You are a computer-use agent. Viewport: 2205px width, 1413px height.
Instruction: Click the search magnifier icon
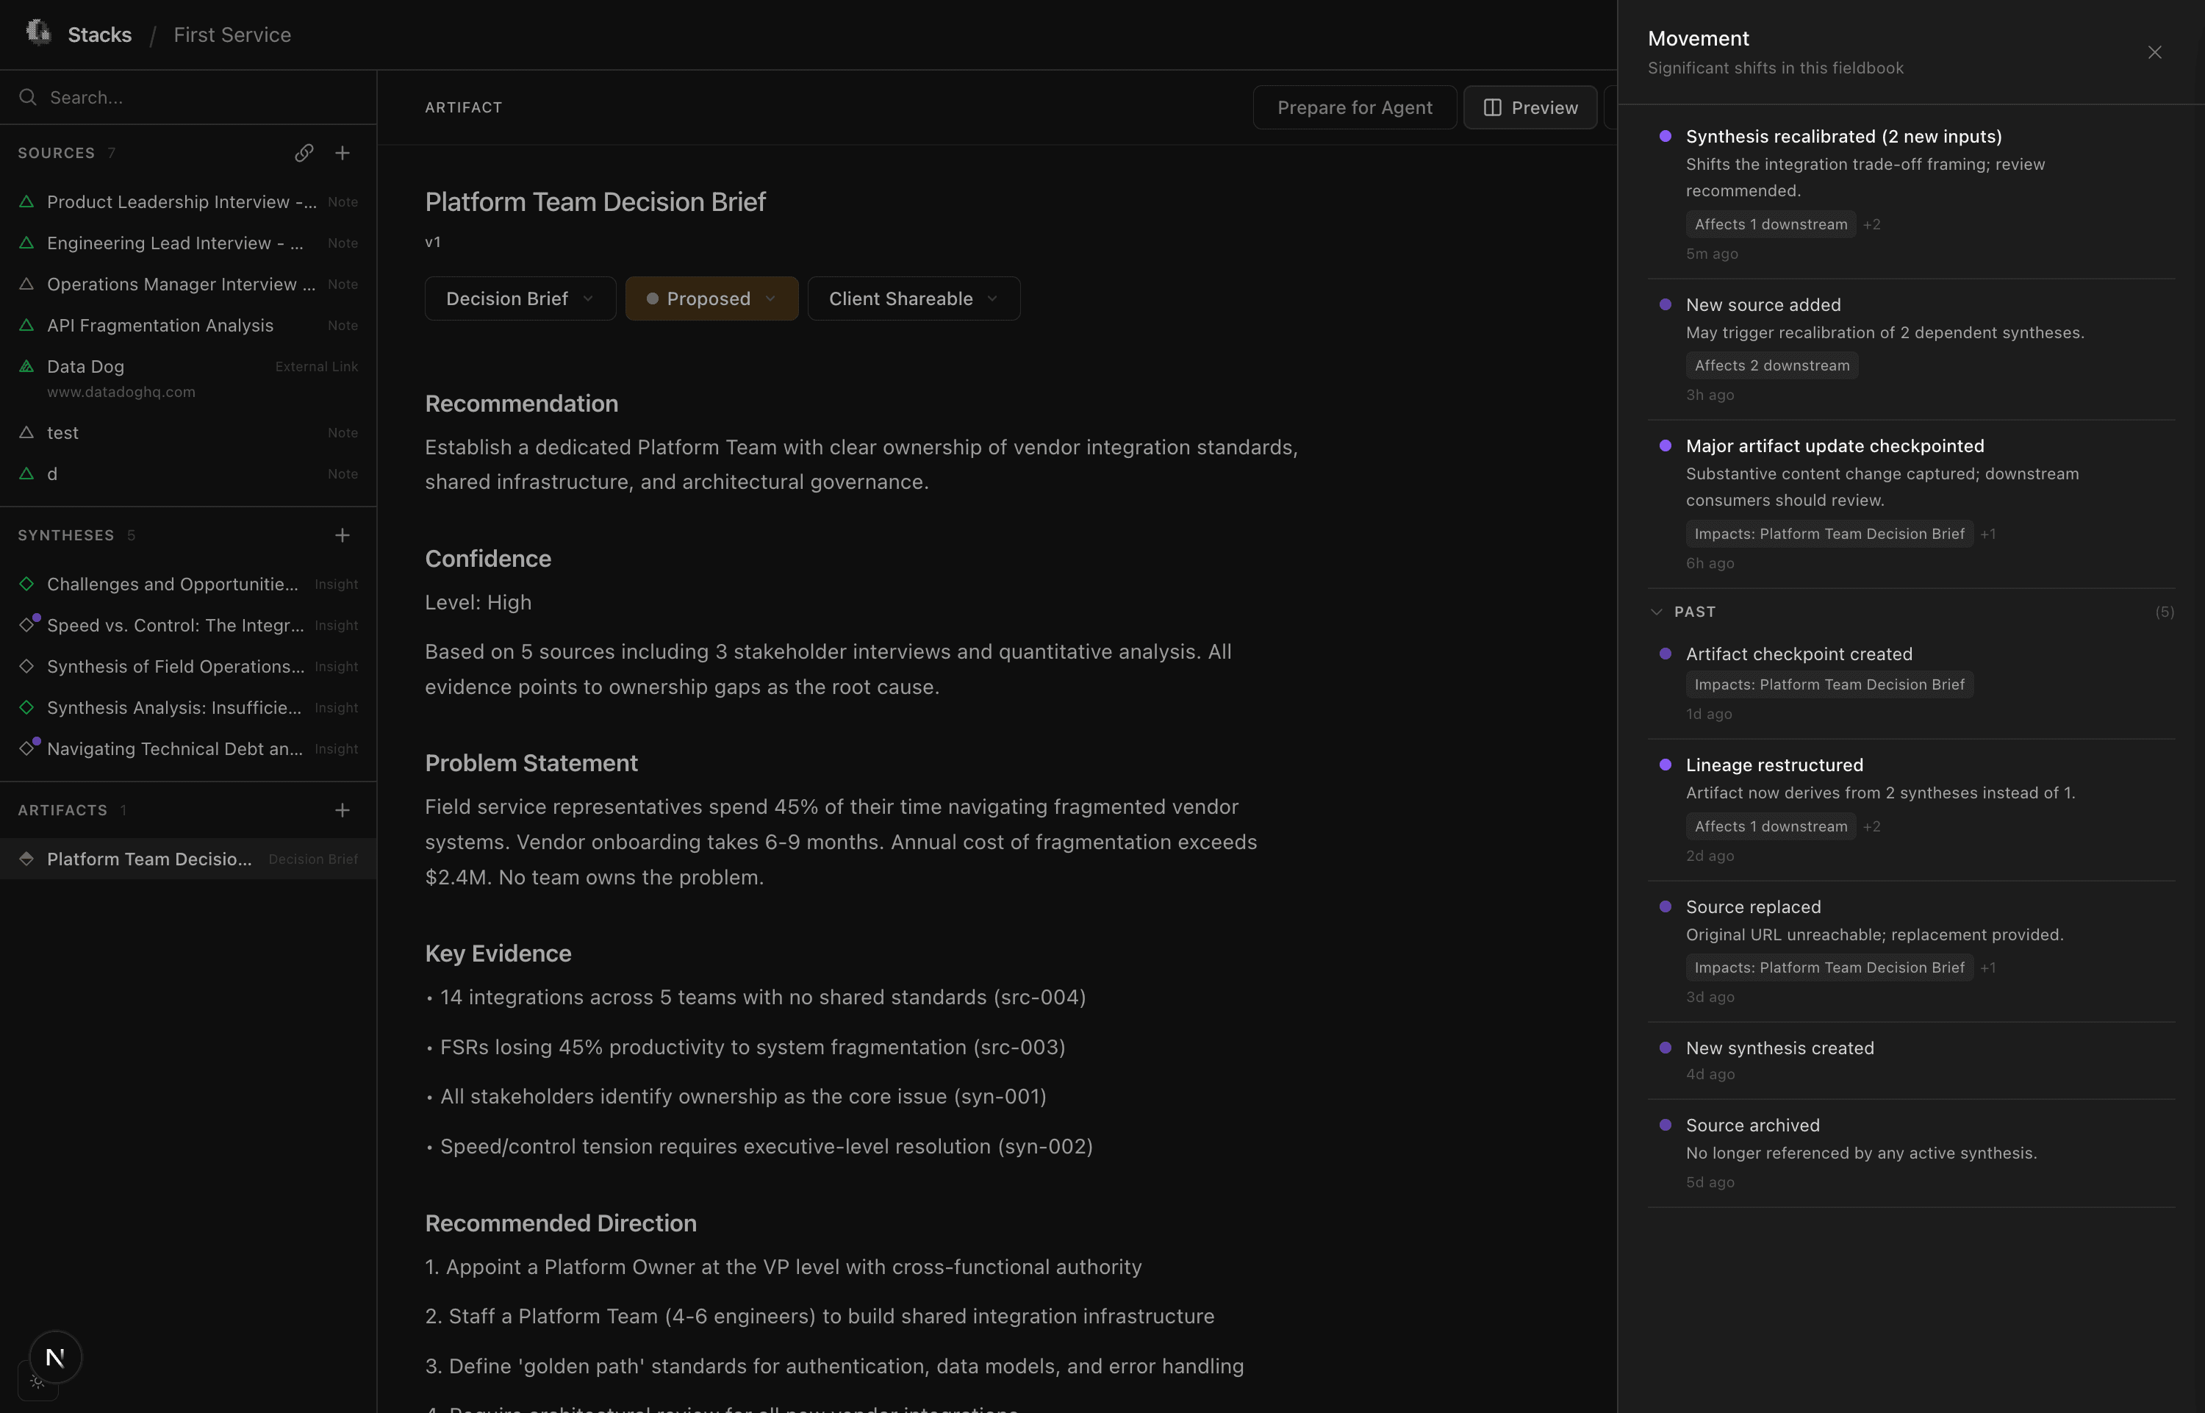coord(27,97)
